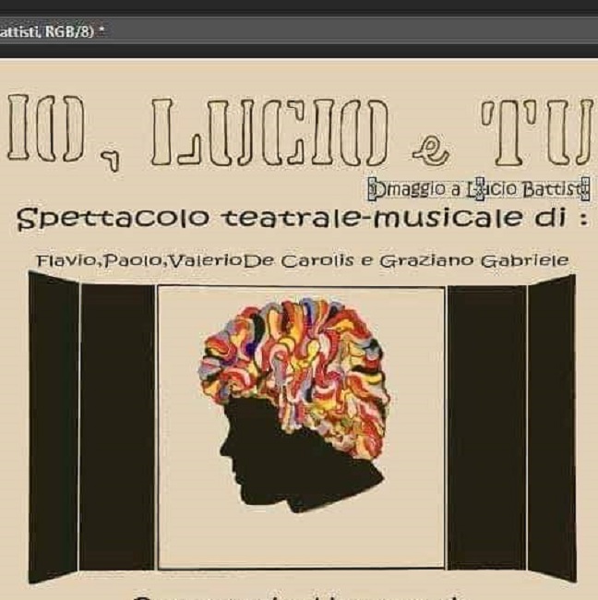Click the 'Spettacolo teatrale-musicale di :' line
The image size is (598, 600).
coord(303,219)
